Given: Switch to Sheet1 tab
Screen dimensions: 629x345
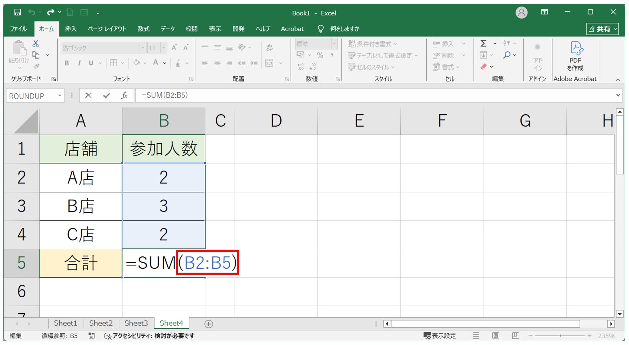Looking at the screenshot, I should click(x=66, y=323).
